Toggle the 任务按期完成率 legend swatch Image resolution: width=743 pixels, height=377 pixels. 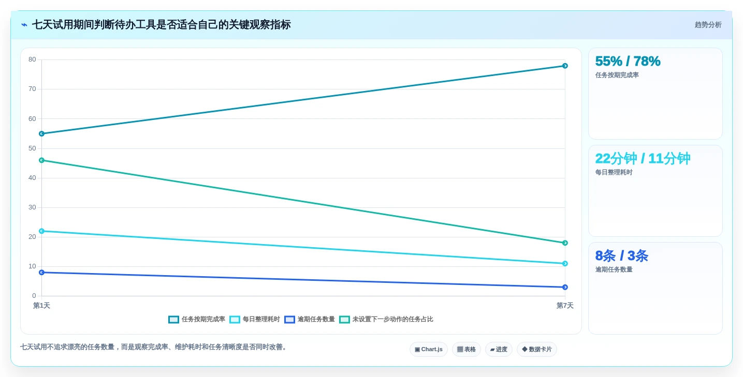(173, 320)
